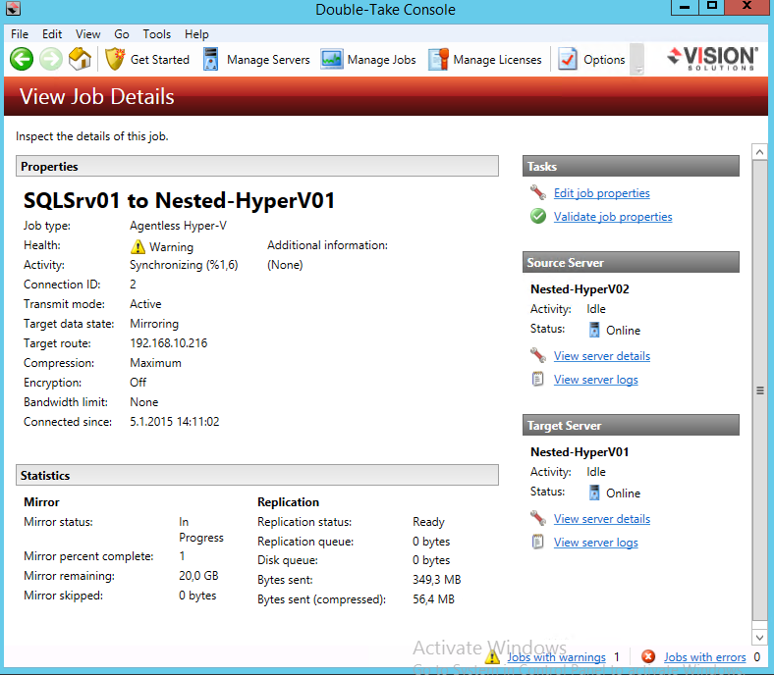Viewport: 774px width, 675px height.
Task: Click the Source Server panel header
Action: point(631,262)
